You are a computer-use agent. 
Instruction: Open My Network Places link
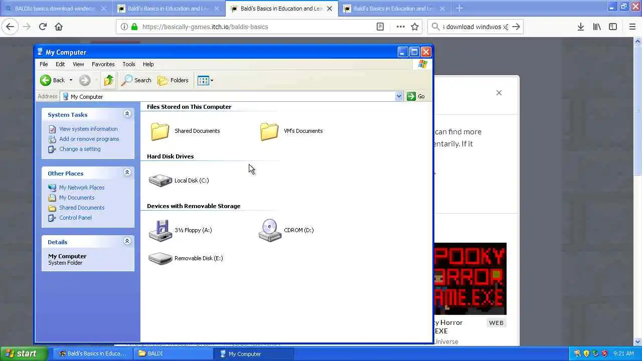(82, 188)
